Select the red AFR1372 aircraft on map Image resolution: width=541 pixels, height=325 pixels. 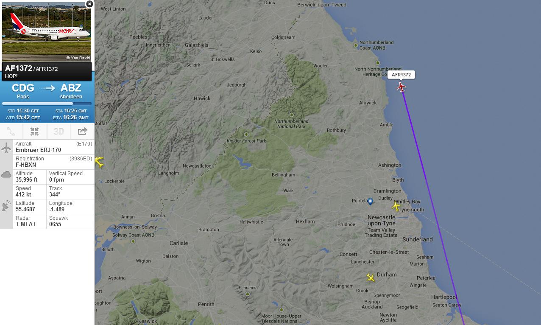tap(401, 87)
